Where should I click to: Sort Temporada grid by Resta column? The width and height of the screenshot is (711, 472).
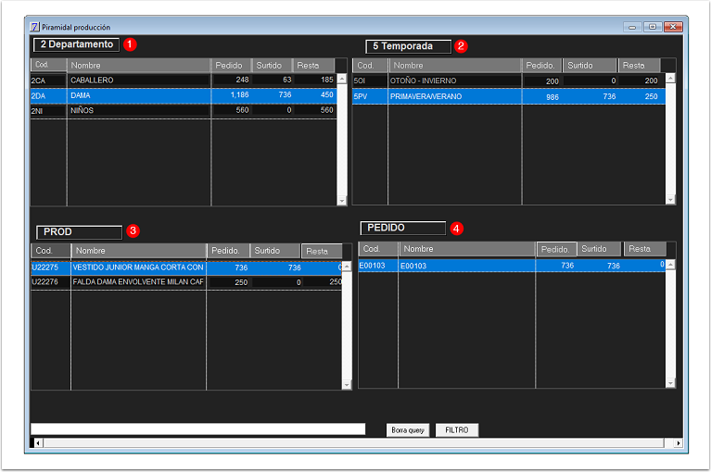[x=640, y=66]
